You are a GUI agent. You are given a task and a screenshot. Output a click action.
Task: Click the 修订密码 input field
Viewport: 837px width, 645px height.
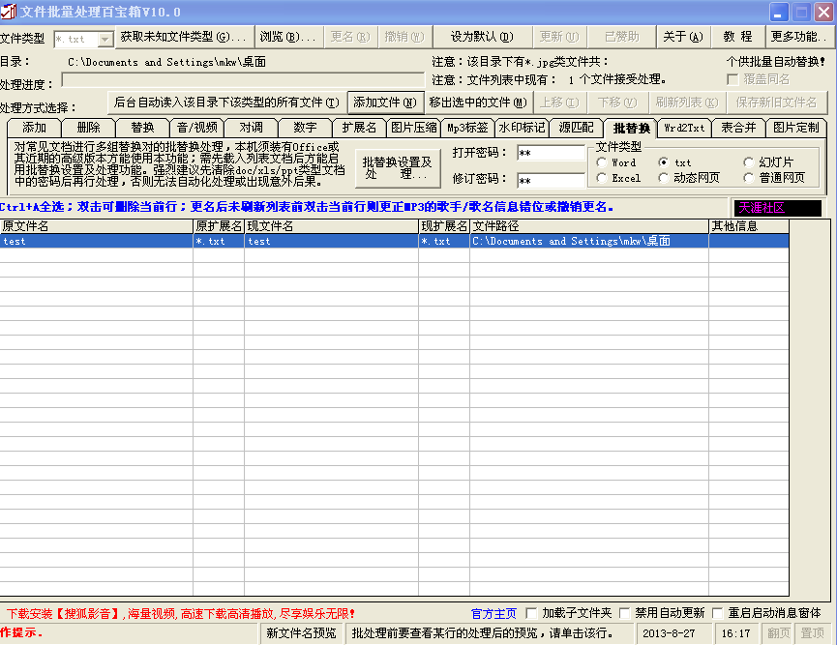pyautogui.click(x=552, y=181)
